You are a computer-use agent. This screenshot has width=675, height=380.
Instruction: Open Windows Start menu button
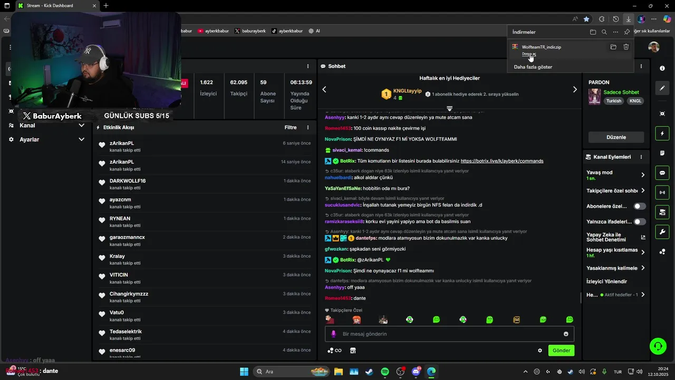pos(244,372)
